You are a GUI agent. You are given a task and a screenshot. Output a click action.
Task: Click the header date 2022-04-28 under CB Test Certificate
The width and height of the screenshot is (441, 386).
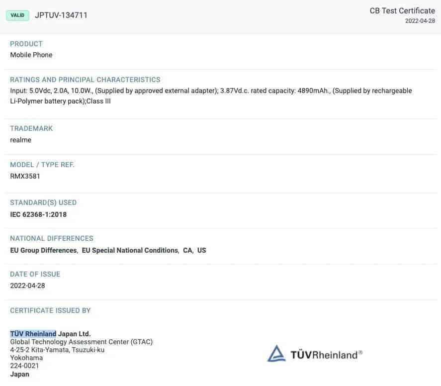tap(420, 21)
